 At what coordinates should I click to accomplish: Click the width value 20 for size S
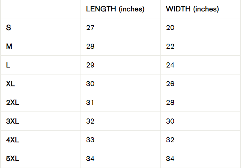(170, 28)
